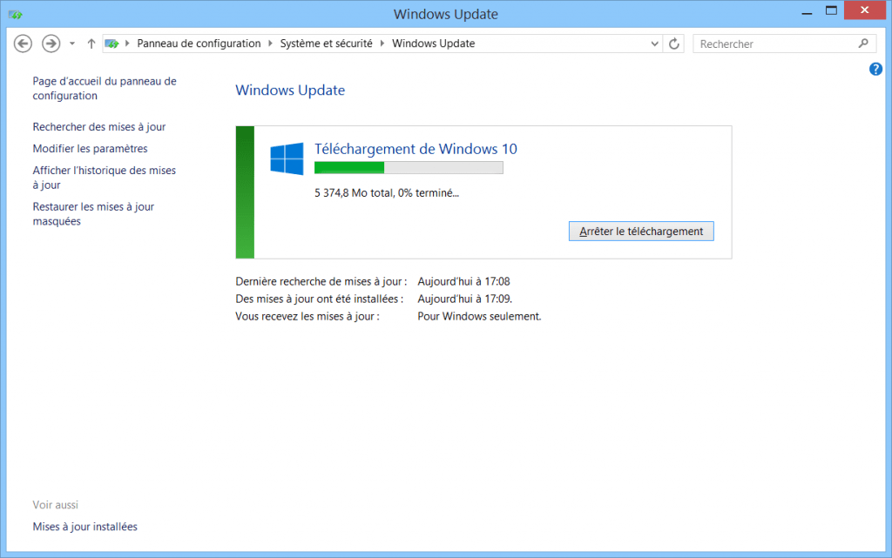892x558 pixels.
Task: Click the Voir aussi label
Action: click(x=55, y=505)
